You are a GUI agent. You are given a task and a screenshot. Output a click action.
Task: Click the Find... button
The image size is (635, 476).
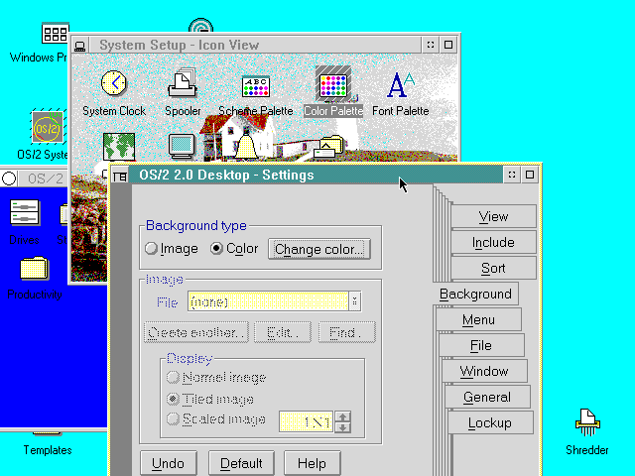click(347, 332)
